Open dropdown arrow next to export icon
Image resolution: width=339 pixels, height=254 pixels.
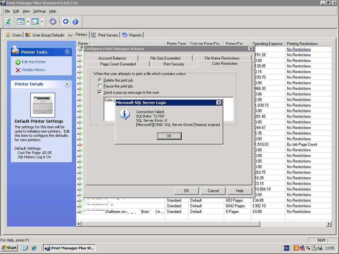(42, 22)
